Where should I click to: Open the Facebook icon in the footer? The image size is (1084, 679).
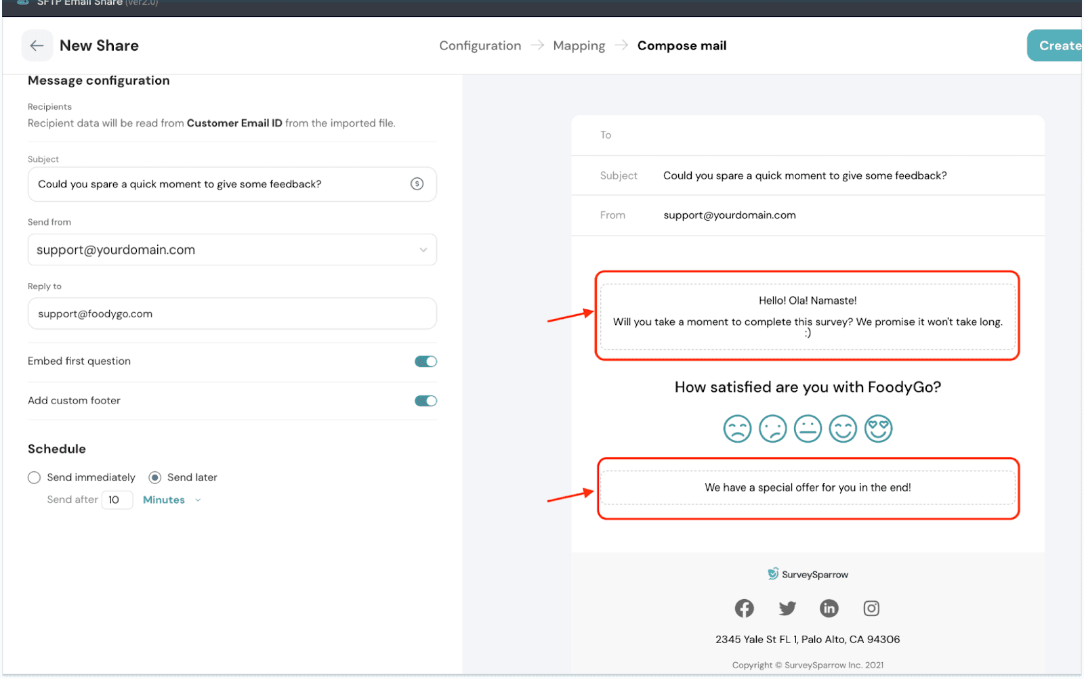744,608
